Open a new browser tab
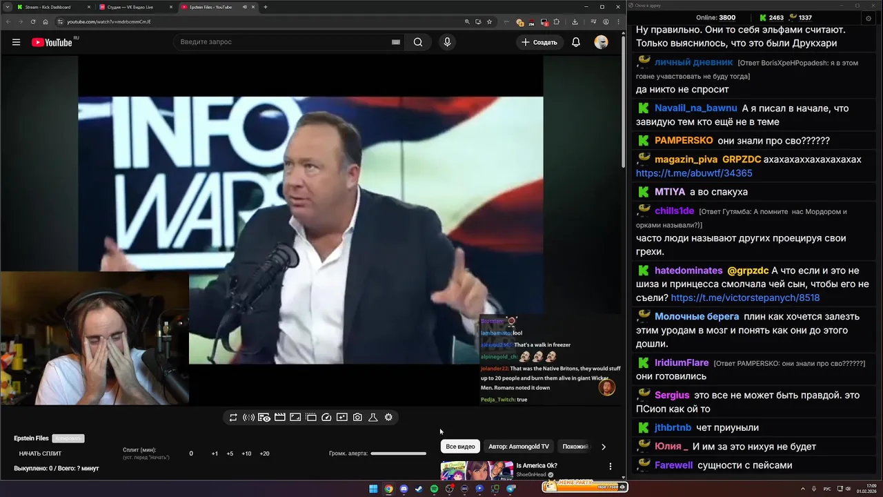The height and width of the screenshot is (497, 883). [266, 7]
